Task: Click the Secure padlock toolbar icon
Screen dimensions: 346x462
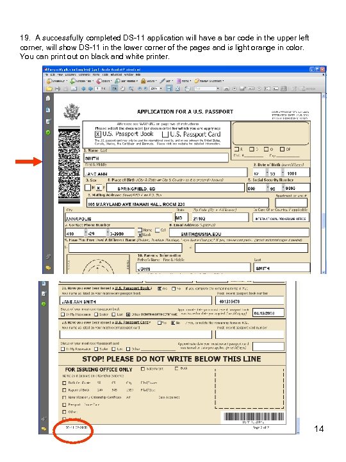Action: click(x=143, y=81)
